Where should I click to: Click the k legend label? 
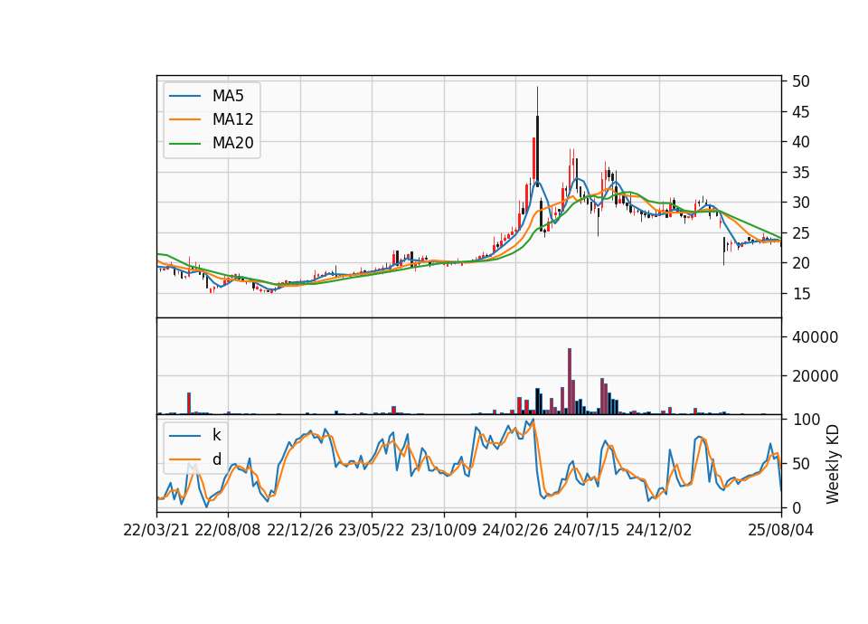[x=216, y=435]
